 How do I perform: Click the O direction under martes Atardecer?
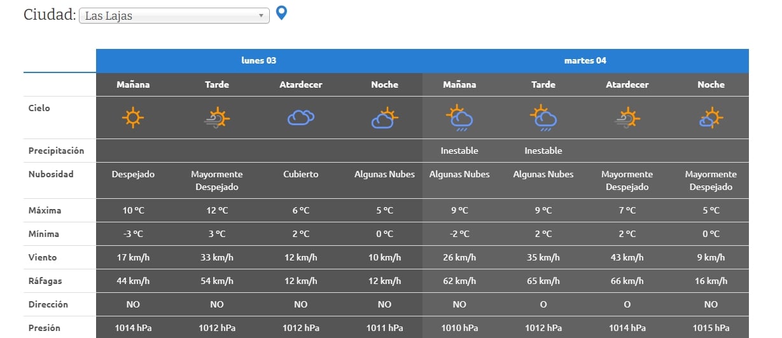[627, 304]
